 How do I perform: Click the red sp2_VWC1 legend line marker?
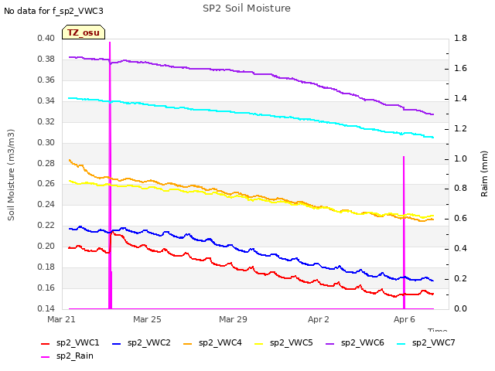pos(46,343)
